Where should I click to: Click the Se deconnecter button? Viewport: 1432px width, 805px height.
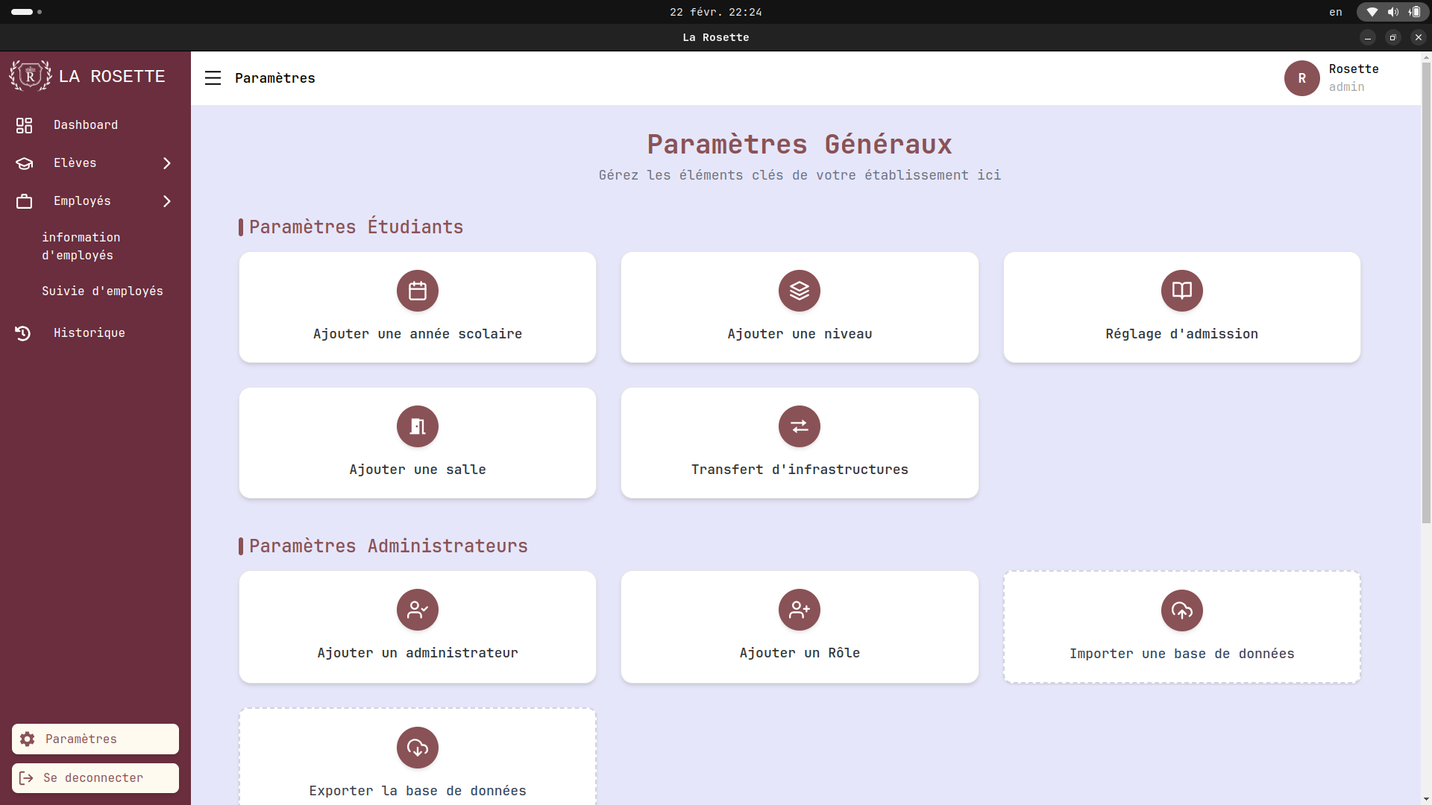pyautogui.click(x=95, y=777)
